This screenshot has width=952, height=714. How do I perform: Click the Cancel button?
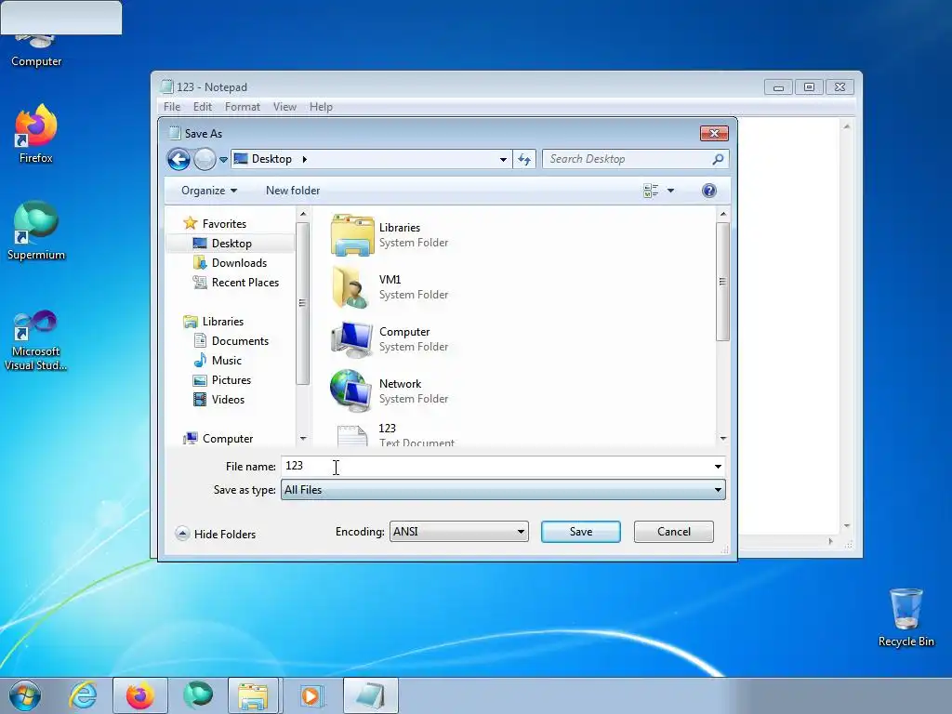point(673,532)
